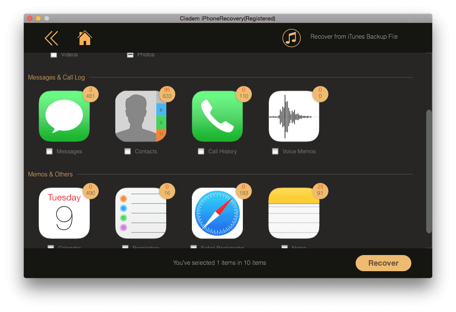Minimize the window with the yellow button
This screenshot has height=312, width=456.
(x=38, y=18)
